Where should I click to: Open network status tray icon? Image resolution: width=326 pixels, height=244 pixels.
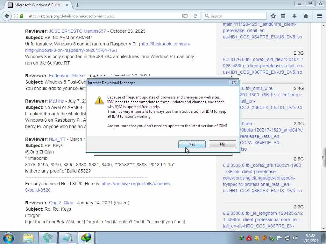coord(287,238)
